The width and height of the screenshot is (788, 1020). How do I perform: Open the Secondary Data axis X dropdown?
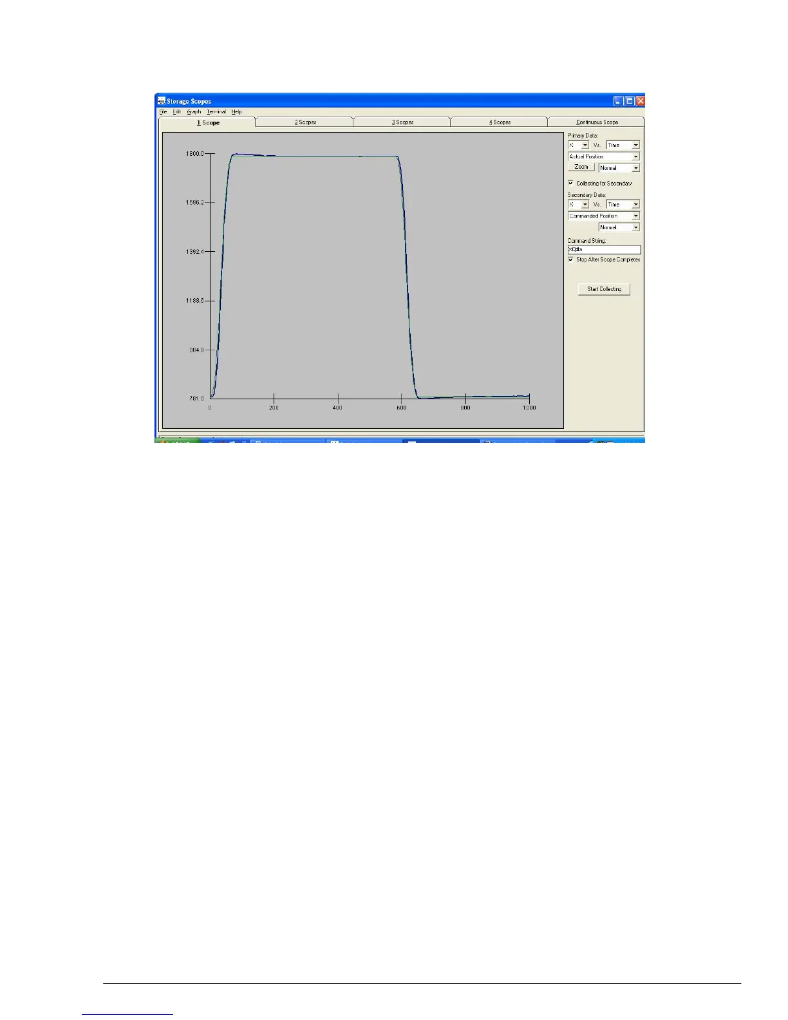click(x=578, y=204)
